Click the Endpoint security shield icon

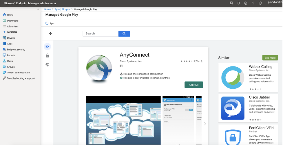pos(4,49)
